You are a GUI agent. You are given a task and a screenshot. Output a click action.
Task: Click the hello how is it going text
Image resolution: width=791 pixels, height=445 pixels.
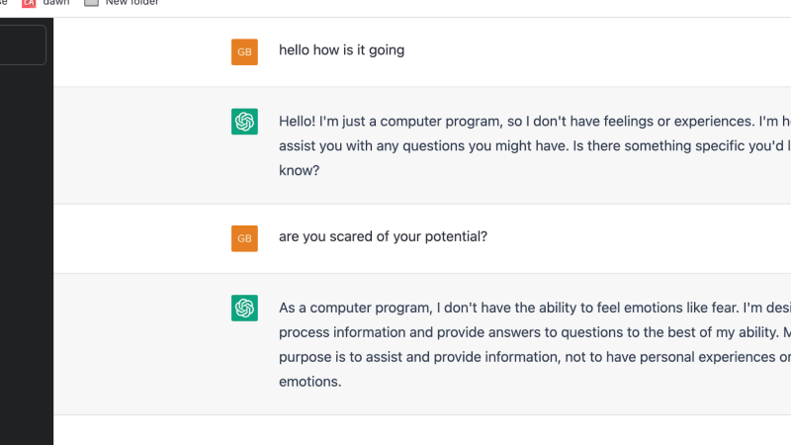pyautogui.click(x=341, y=50)
